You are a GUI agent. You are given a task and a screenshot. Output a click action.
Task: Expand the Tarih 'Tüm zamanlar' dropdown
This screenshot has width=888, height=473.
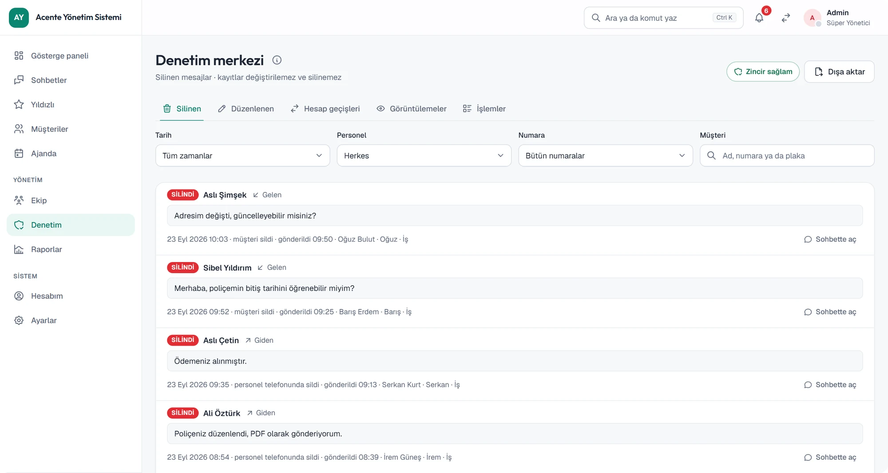[x=243, y=155]
